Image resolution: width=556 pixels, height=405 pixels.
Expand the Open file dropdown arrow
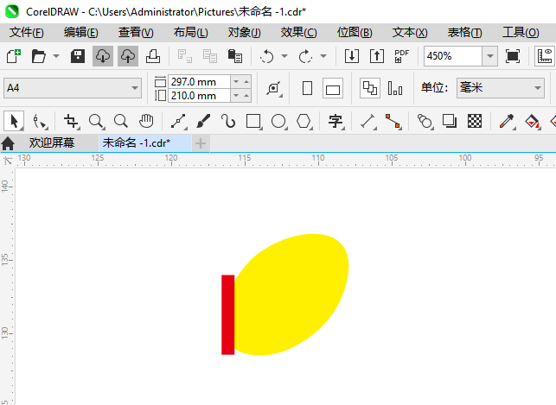56,56
